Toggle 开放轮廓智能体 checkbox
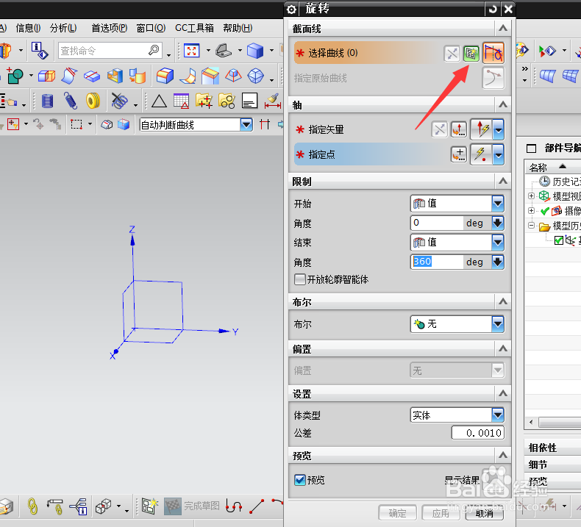This screenshot has height=527, width=581. coord(299,279)
